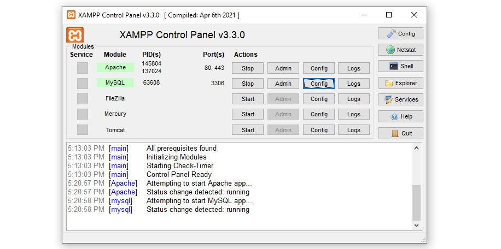
Task: Open Apache Config options
Action: [x=319, y=68]
